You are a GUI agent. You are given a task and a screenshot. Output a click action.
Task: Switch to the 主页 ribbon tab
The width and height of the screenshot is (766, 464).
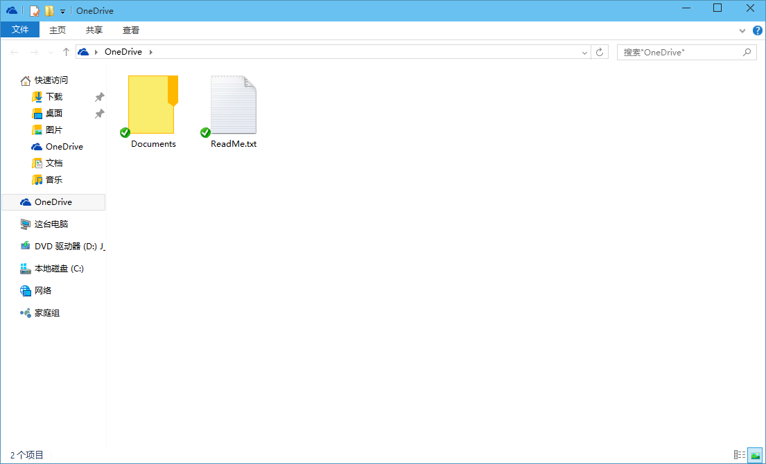click(57, 30)
